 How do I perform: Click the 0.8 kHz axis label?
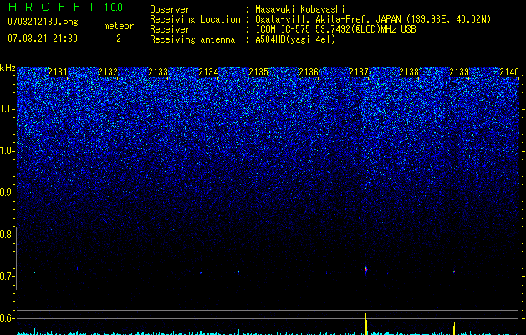[7, 234]
